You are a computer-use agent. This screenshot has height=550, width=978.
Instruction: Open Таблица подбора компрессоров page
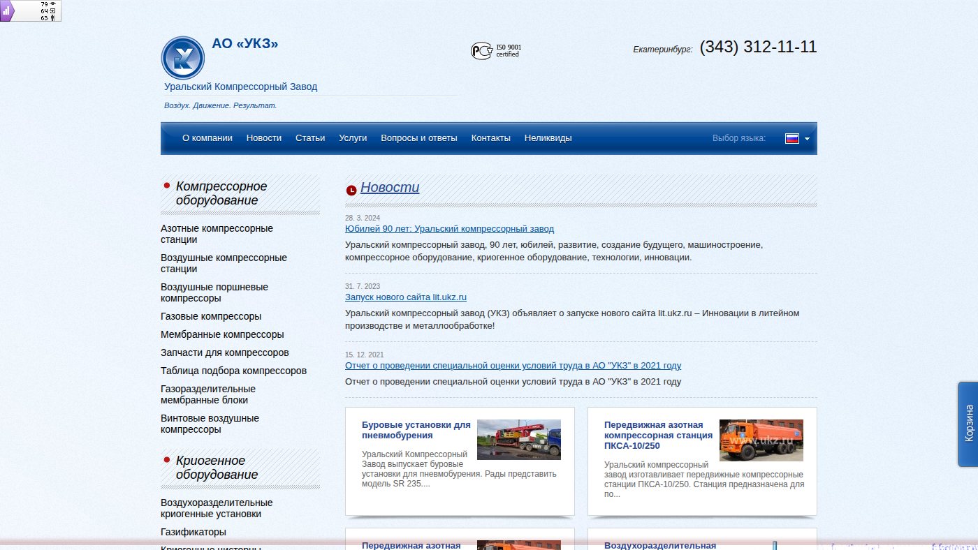pos(233,371)
